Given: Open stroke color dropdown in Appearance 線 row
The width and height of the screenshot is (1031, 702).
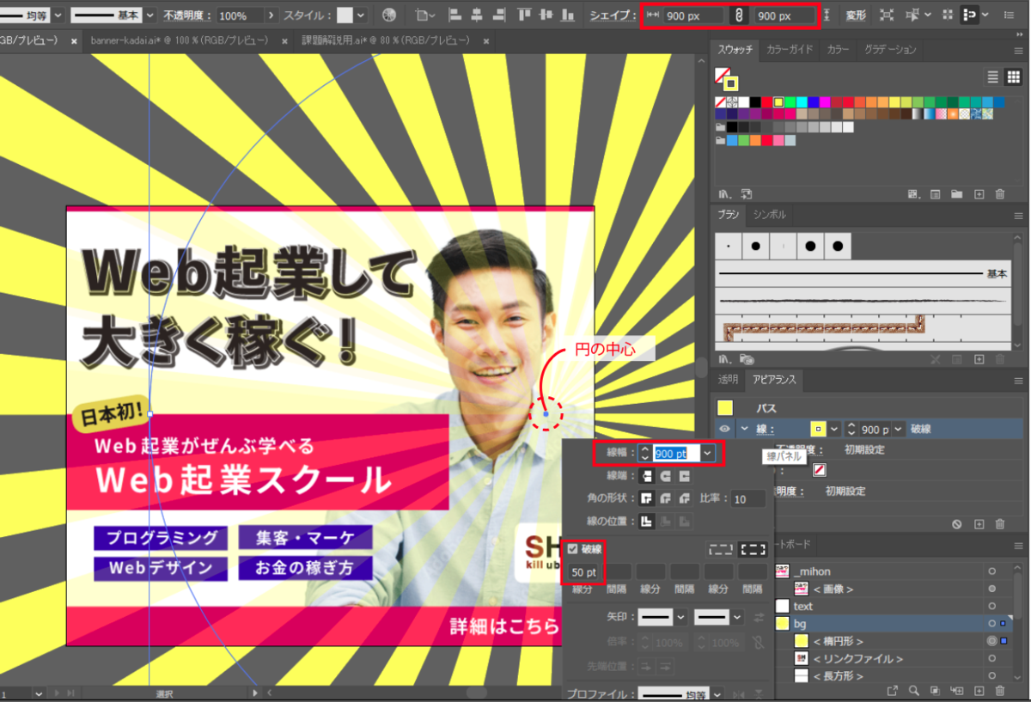Looking at the screenshot, I should 834,429.
